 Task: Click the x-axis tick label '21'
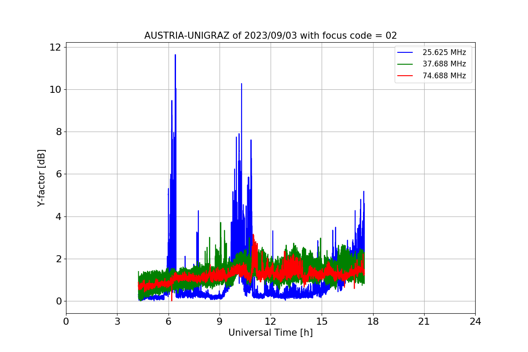tap(424, 322)
